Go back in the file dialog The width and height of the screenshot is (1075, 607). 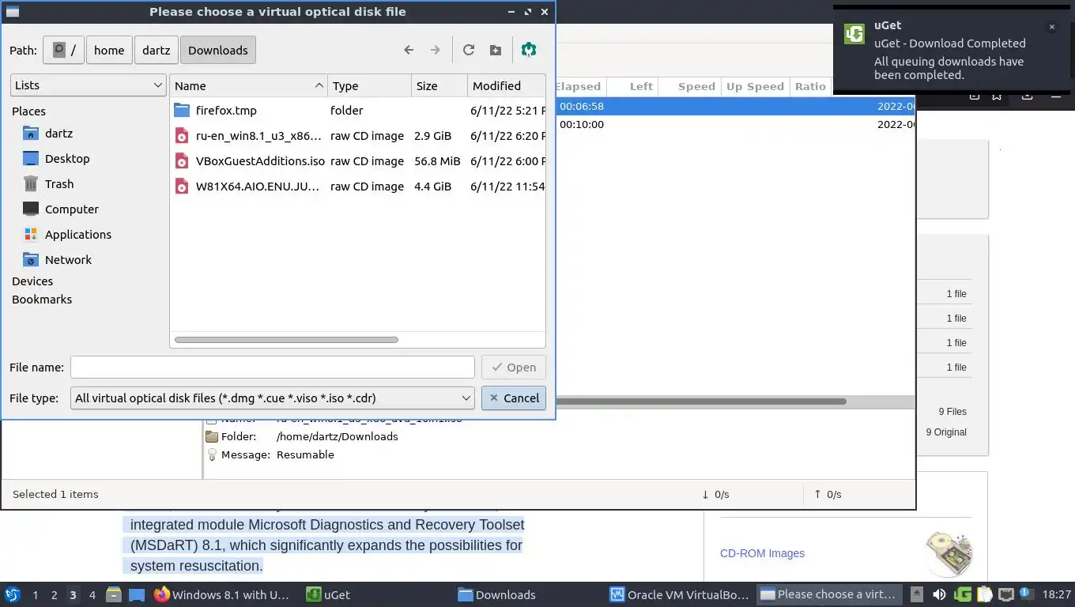pos(409,50)
